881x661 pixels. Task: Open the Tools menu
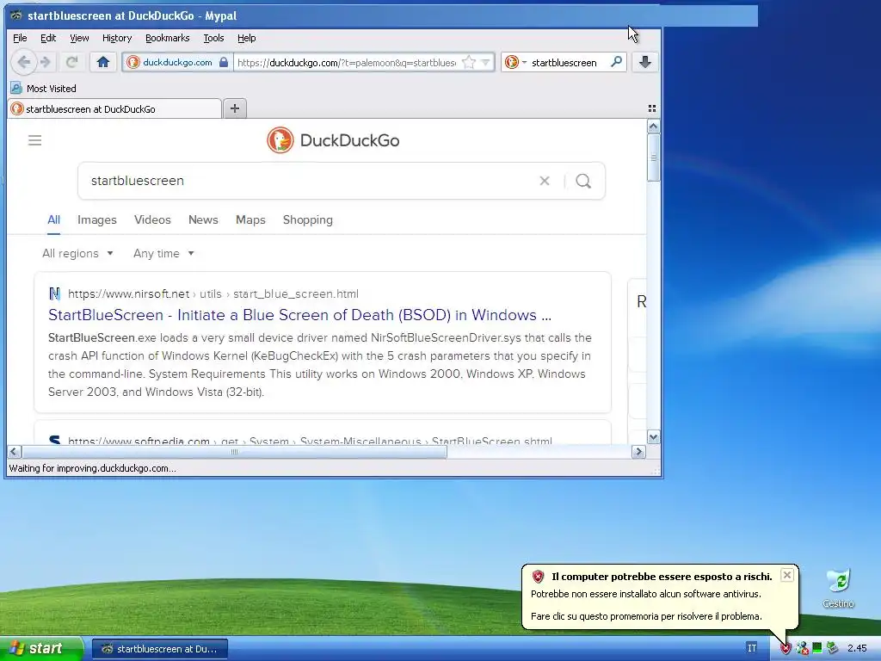(x=213, y=38)
